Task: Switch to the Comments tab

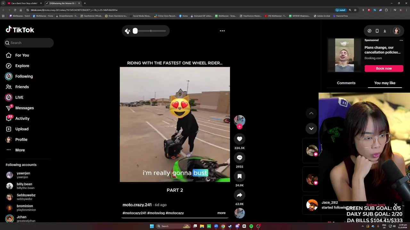Action: (x=346, y=83)
